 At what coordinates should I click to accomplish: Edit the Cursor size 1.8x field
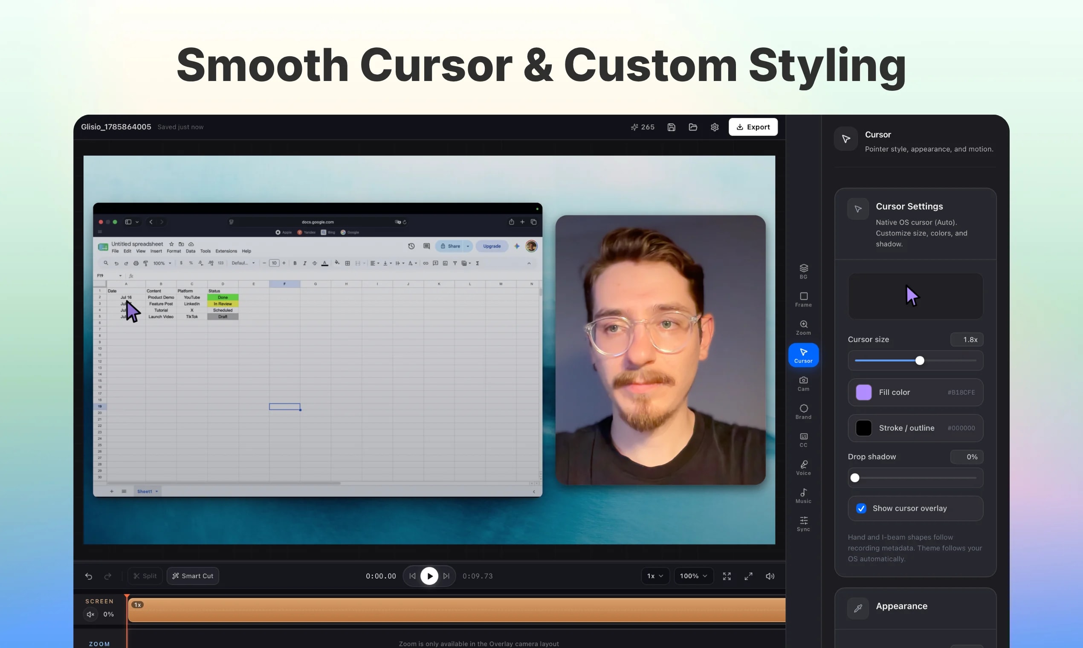click(x=967, y=339)
